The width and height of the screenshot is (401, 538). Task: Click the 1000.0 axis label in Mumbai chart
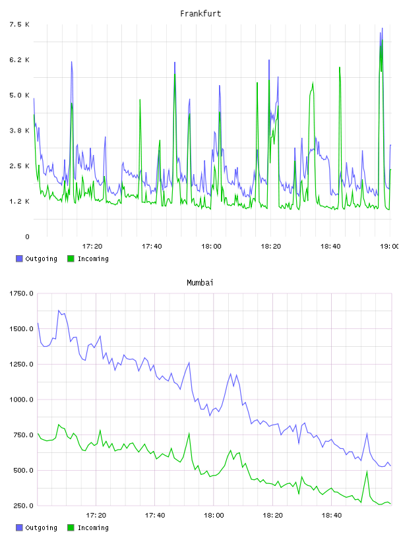pos(21,400)
